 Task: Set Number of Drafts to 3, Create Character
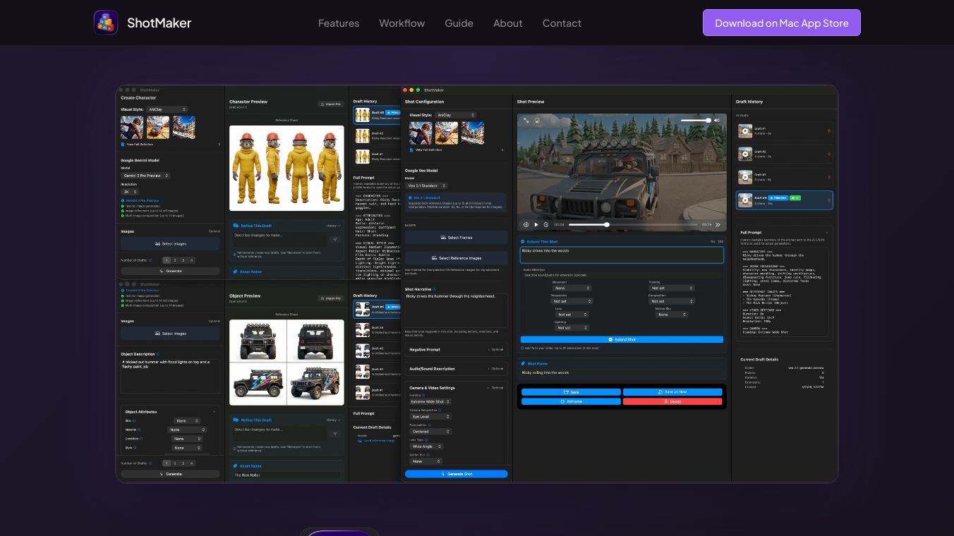pyautogui.click(x=183, y=260)
